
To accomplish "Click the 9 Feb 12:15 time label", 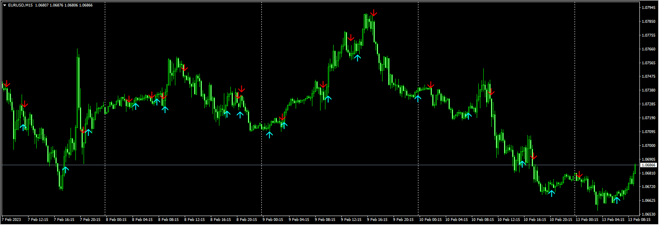I will [x=351, y=220].
